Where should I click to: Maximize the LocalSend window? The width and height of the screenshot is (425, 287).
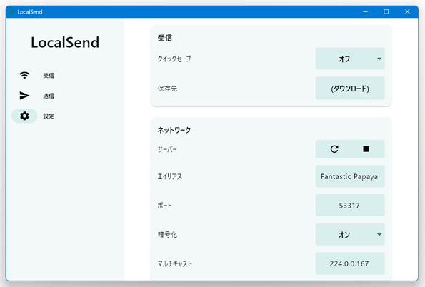pos(386,11)
